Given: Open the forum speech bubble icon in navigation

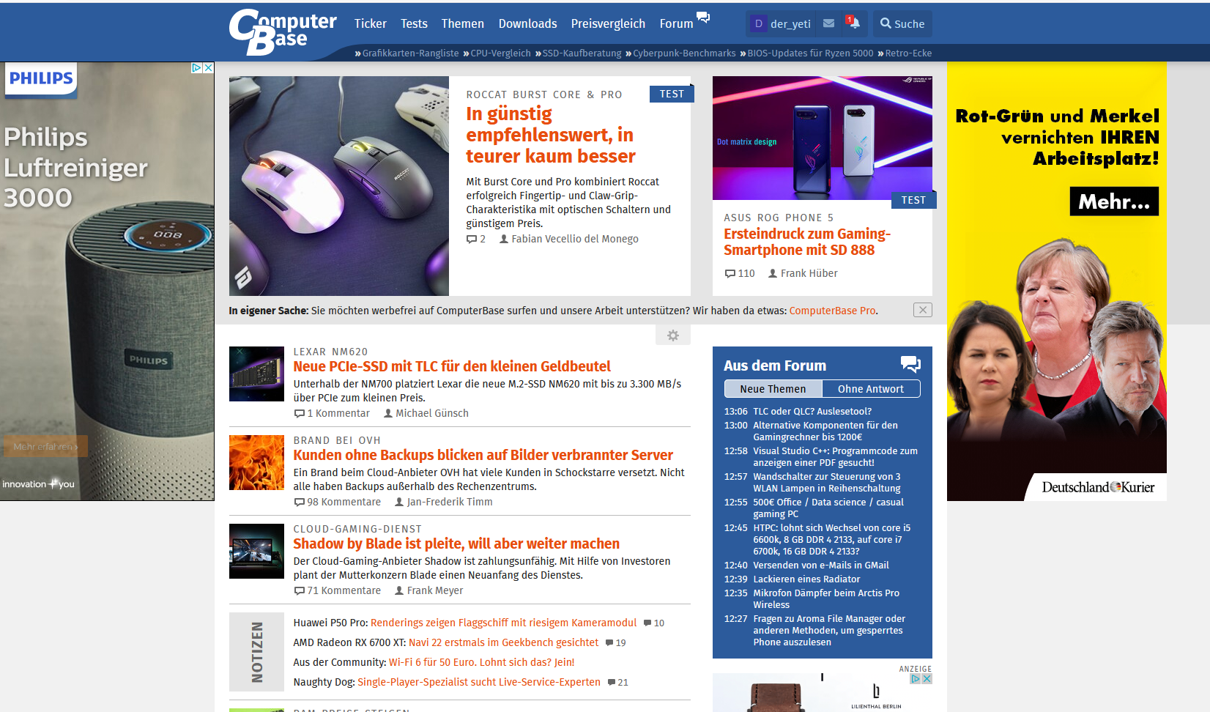Looking at the screenshot, I should (703, 17).
